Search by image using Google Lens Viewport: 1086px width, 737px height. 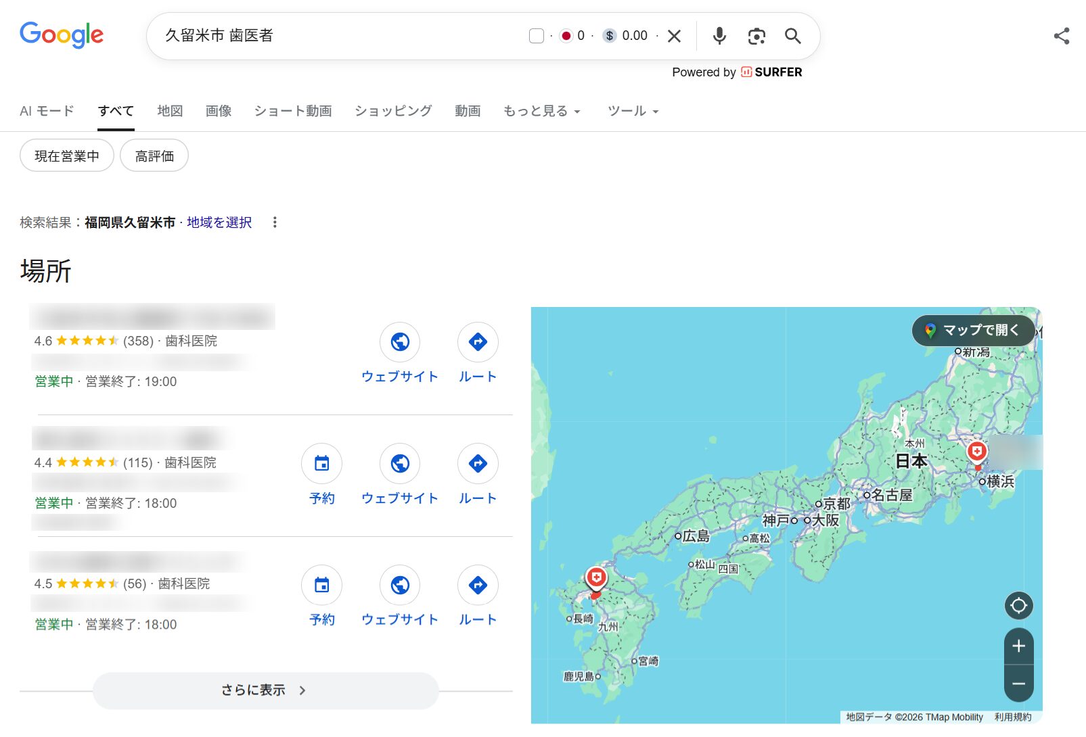click(756, 36)
